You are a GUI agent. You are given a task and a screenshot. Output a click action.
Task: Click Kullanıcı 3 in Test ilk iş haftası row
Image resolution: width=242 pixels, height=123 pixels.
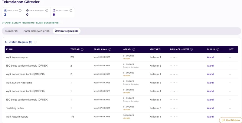(x=155, y=108)
